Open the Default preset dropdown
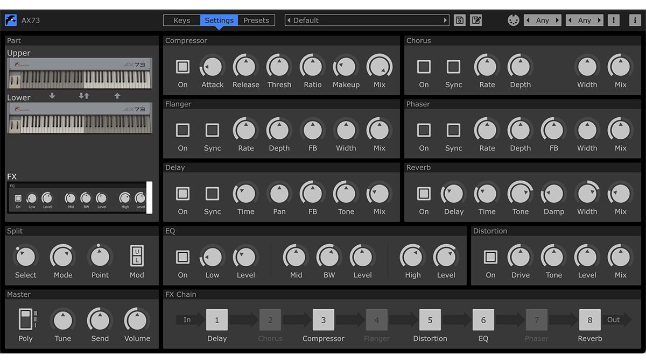Viewport: 646px width, 363px height. tap(367, 20)
